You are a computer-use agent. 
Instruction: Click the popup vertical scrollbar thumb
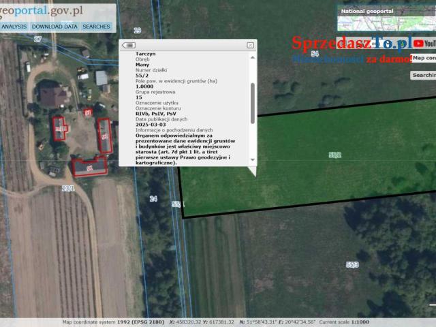click(253, 102)
